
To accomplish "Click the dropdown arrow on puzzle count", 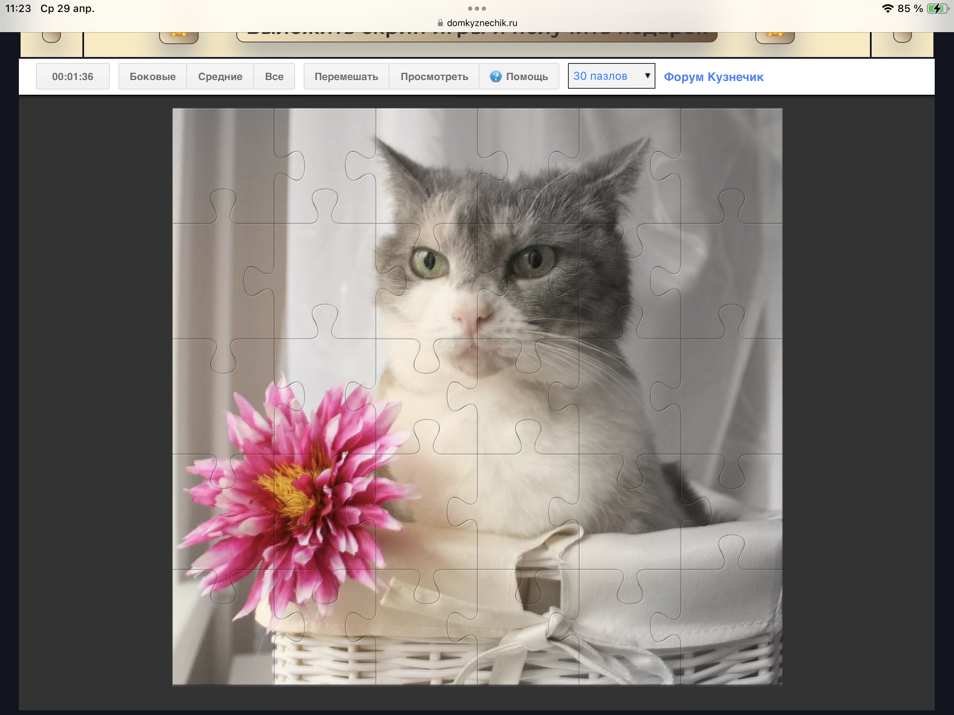I will 647,76.
